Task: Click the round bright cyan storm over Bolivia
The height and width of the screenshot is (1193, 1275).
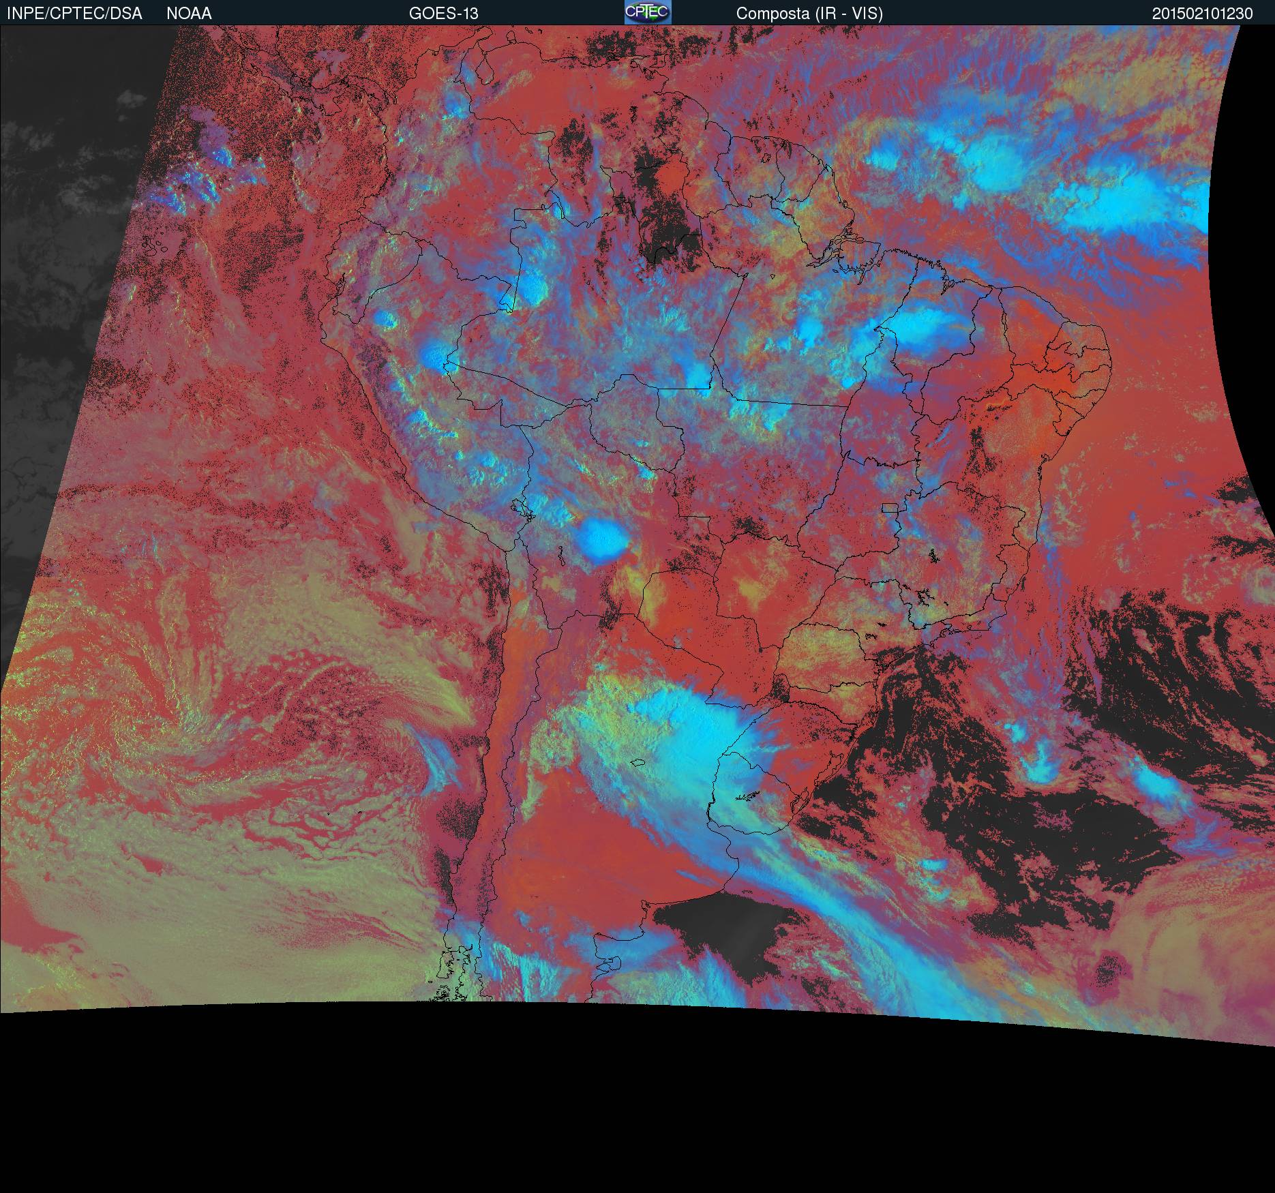Action: [x=601, y=539]
